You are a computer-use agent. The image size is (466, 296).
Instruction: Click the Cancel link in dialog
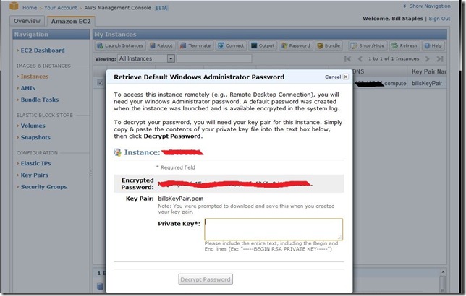tap(333, 77)
